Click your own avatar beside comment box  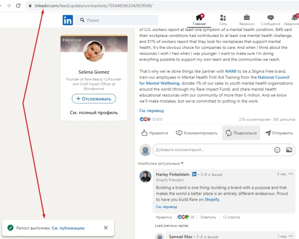coord(145,150)
